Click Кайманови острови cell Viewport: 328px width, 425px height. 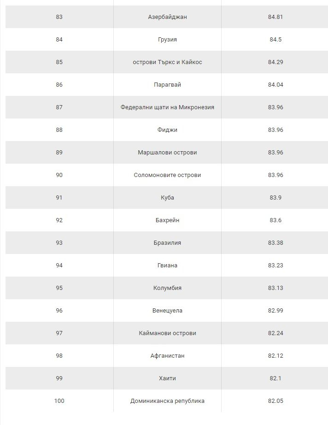(x=167, y=333)
